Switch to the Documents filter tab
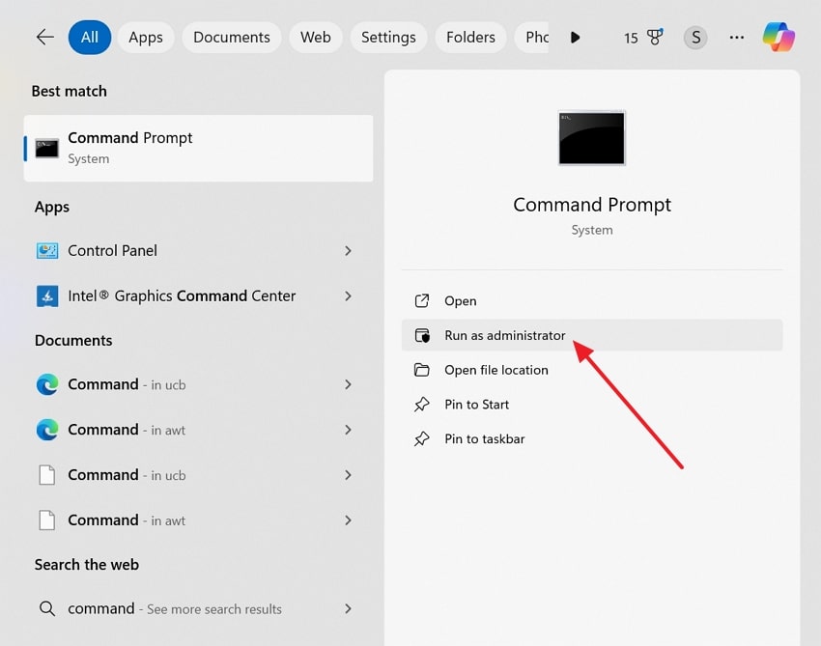The height and width of the screenshot is (646, 821). (x=232, y=37)
